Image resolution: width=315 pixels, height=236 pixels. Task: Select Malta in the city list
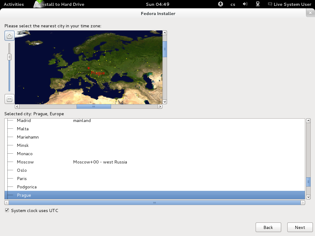(155, 129)
